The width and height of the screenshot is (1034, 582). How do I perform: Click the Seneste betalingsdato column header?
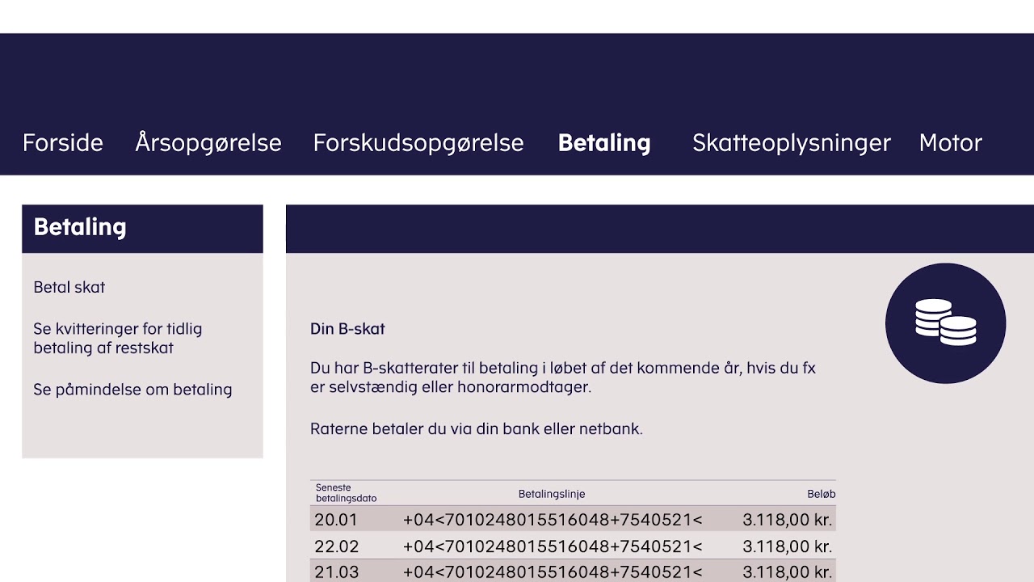coord(346,493)
